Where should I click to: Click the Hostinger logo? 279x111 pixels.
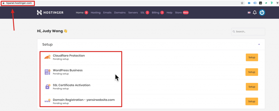click(50, 13)
